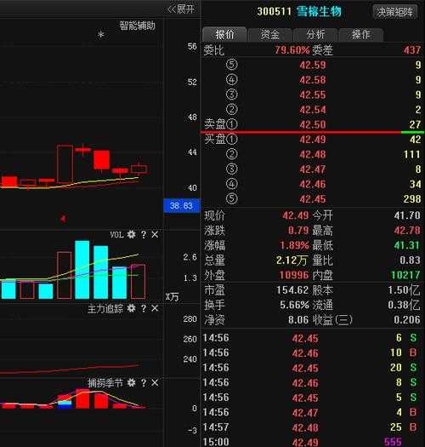
Task: Select the 买盘① price 42.49 row
Action: point(313,140)
